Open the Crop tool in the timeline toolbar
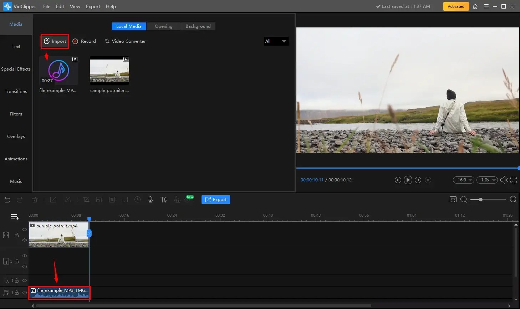The image size is (520, 309). (x=86, y=199)
